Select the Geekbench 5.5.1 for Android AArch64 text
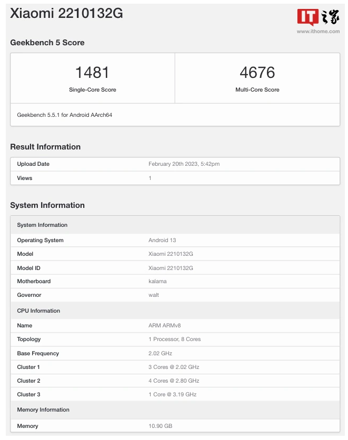This screenshot has height=440, width=348. tap(65, 115)
